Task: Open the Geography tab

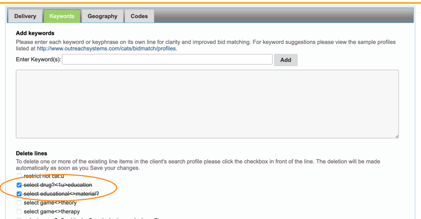Action: pyautogui.click(x=102, y=16)
